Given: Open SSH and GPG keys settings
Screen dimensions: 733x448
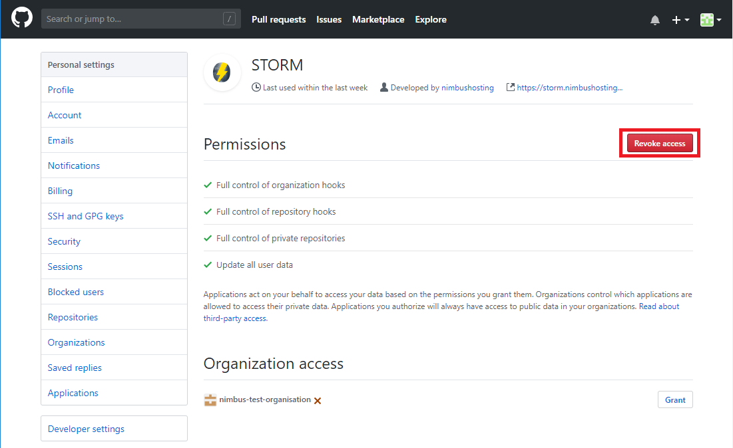Looking at the screenshot, I should coord(114,215).
